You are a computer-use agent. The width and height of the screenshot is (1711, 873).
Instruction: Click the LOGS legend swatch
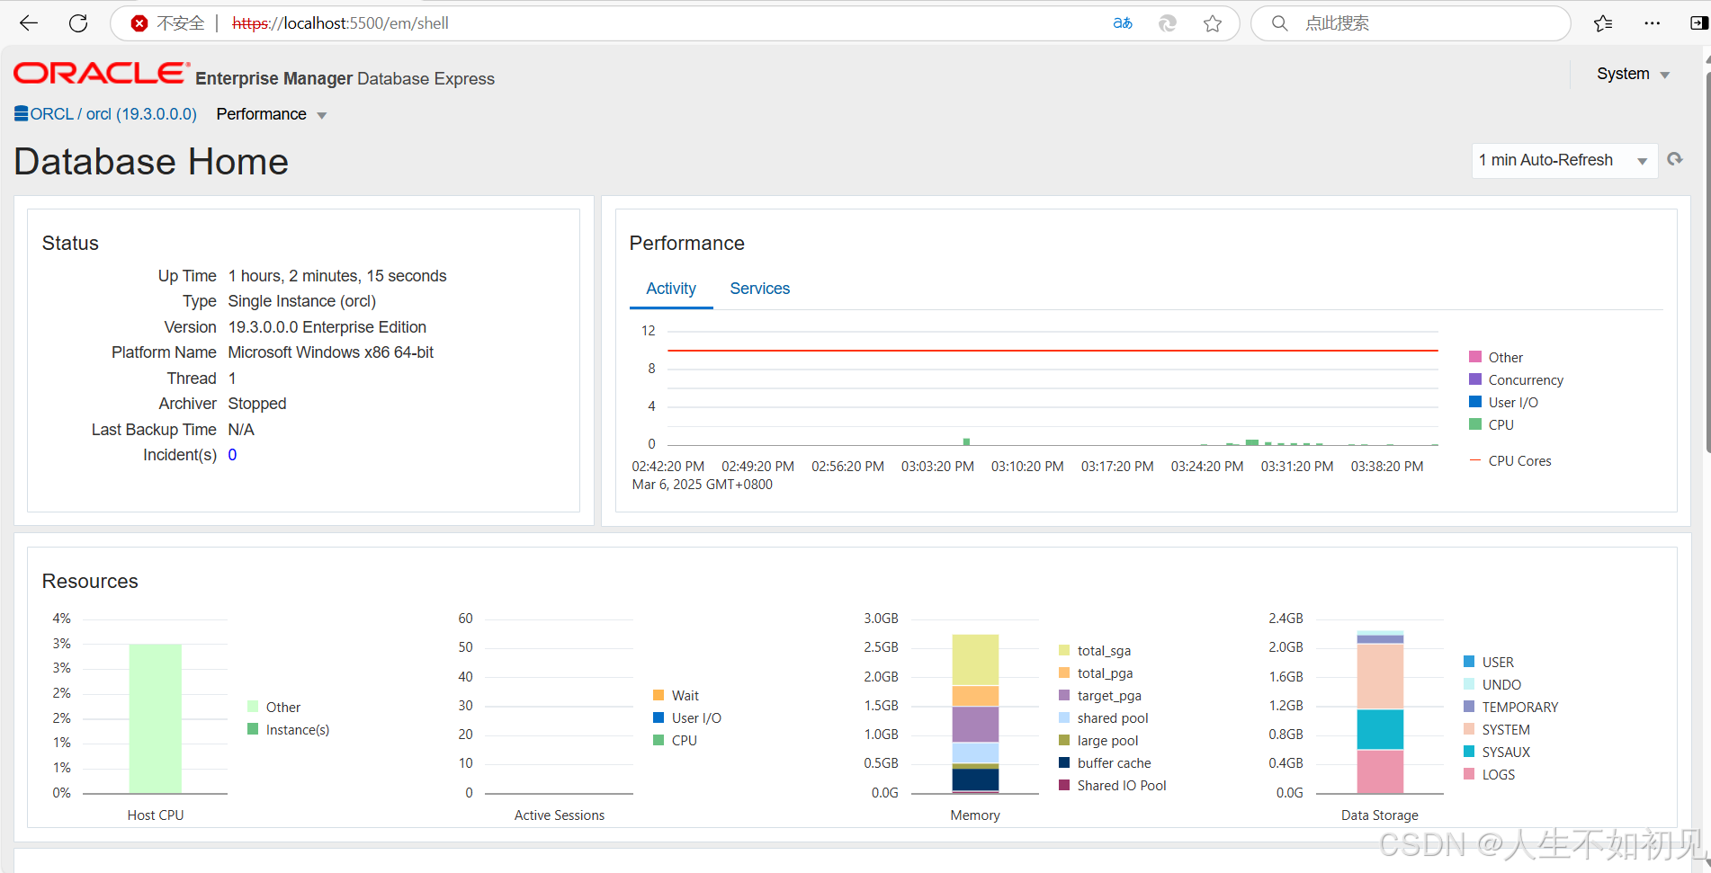(x=1469, y=774)
